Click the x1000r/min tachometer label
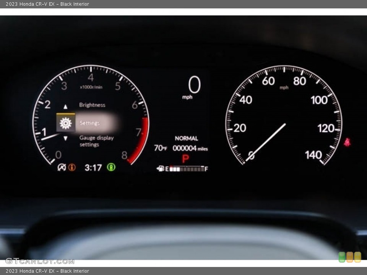This screenshot has width=367, height=275. click(91, 87)
